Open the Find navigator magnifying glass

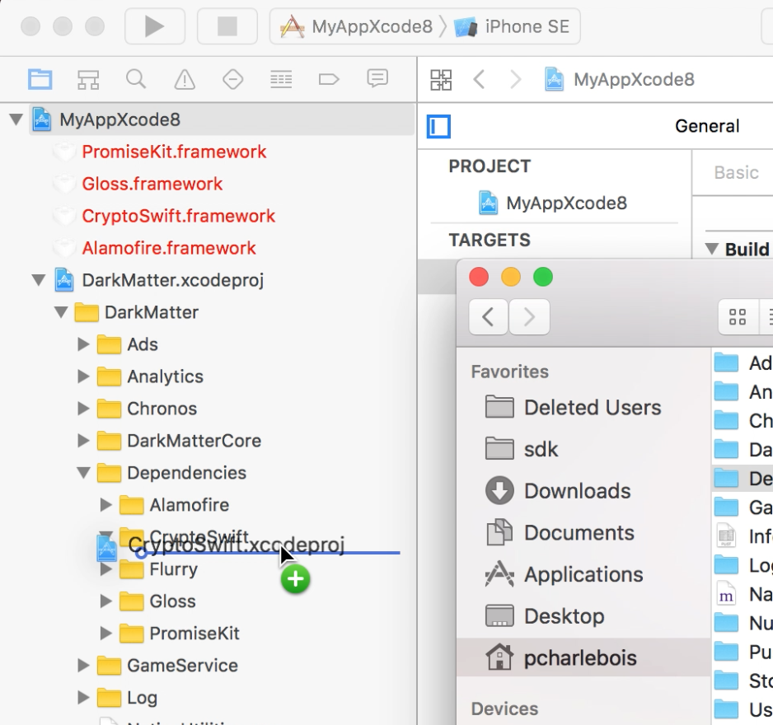(137, 78)
